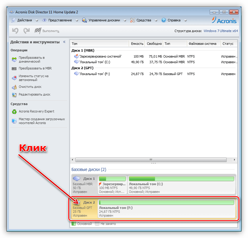Choose Очистить диск operation
The image size is (248, 238).
[30, 87]
